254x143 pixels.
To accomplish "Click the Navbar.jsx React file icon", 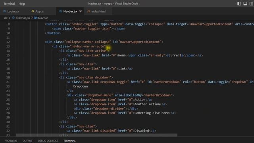I will pyautogui.click(x=60, y=11).
